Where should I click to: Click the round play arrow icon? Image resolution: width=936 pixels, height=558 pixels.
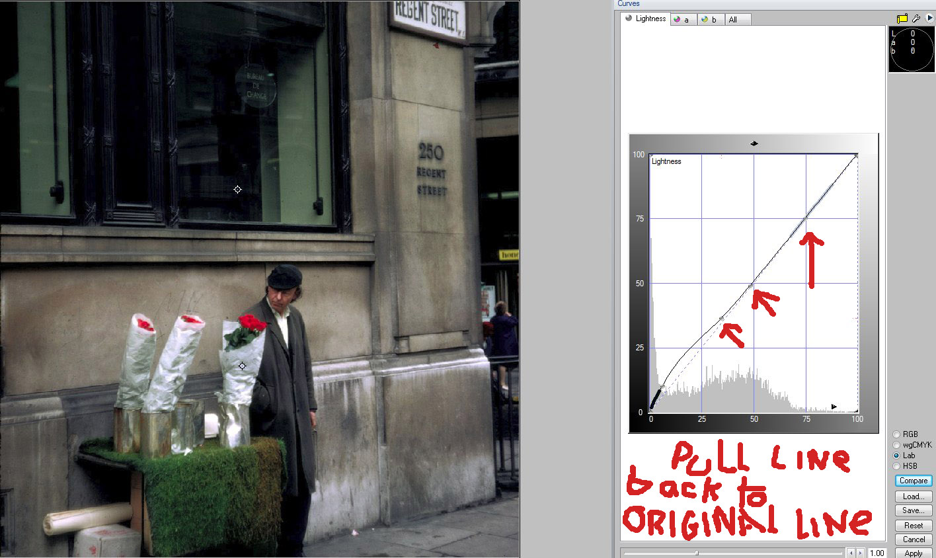pyautogui.click(x=930, y=19)
